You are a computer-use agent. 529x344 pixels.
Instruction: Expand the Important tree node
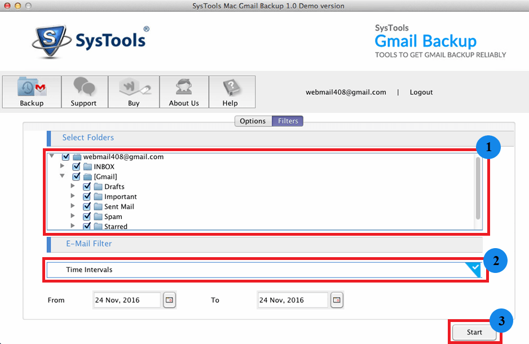(73, 196)
